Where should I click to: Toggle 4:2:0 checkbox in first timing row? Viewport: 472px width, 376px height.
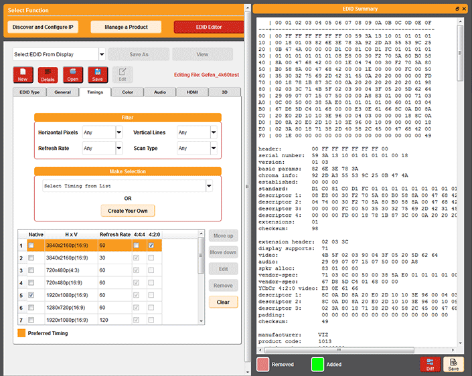(x=151, y=246)
